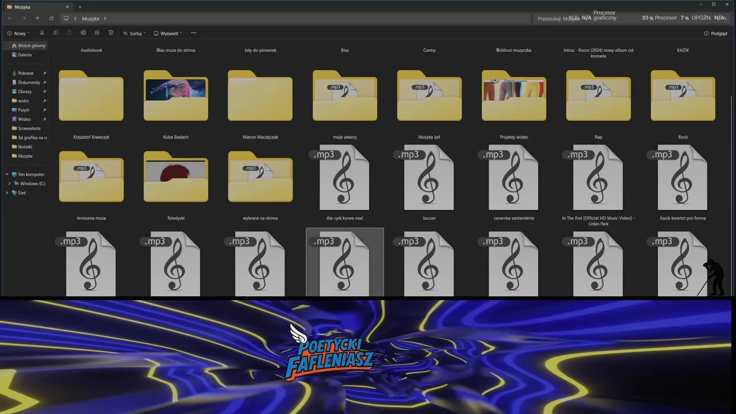Close the Muzyka tab
This screenshot has width=736, height=414.
click(x=67, y=7)
